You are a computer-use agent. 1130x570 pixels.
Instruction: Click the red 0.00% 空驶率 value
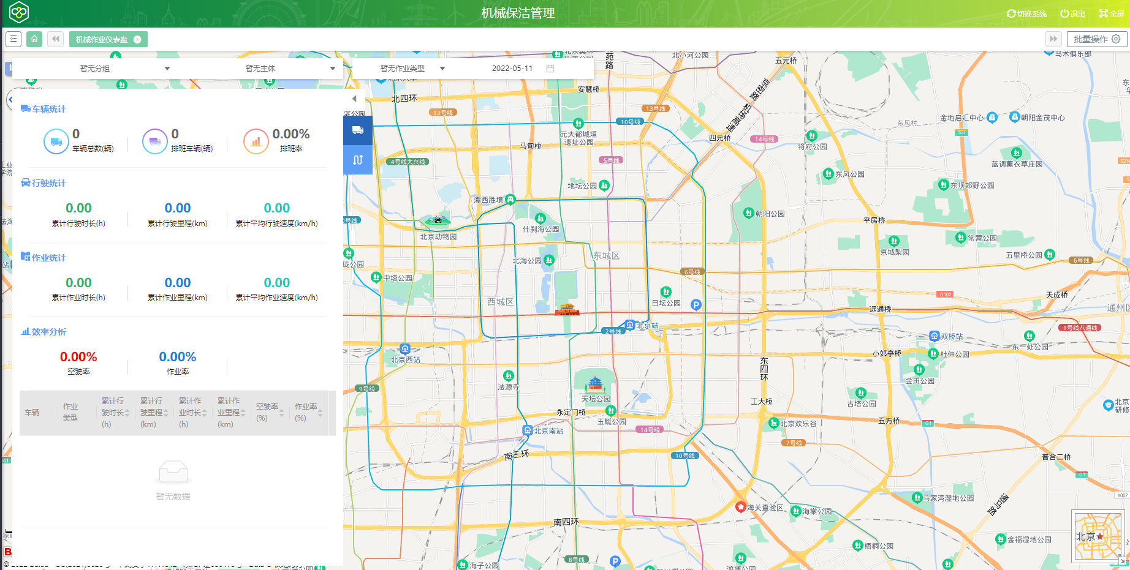[x=78, y=357]
